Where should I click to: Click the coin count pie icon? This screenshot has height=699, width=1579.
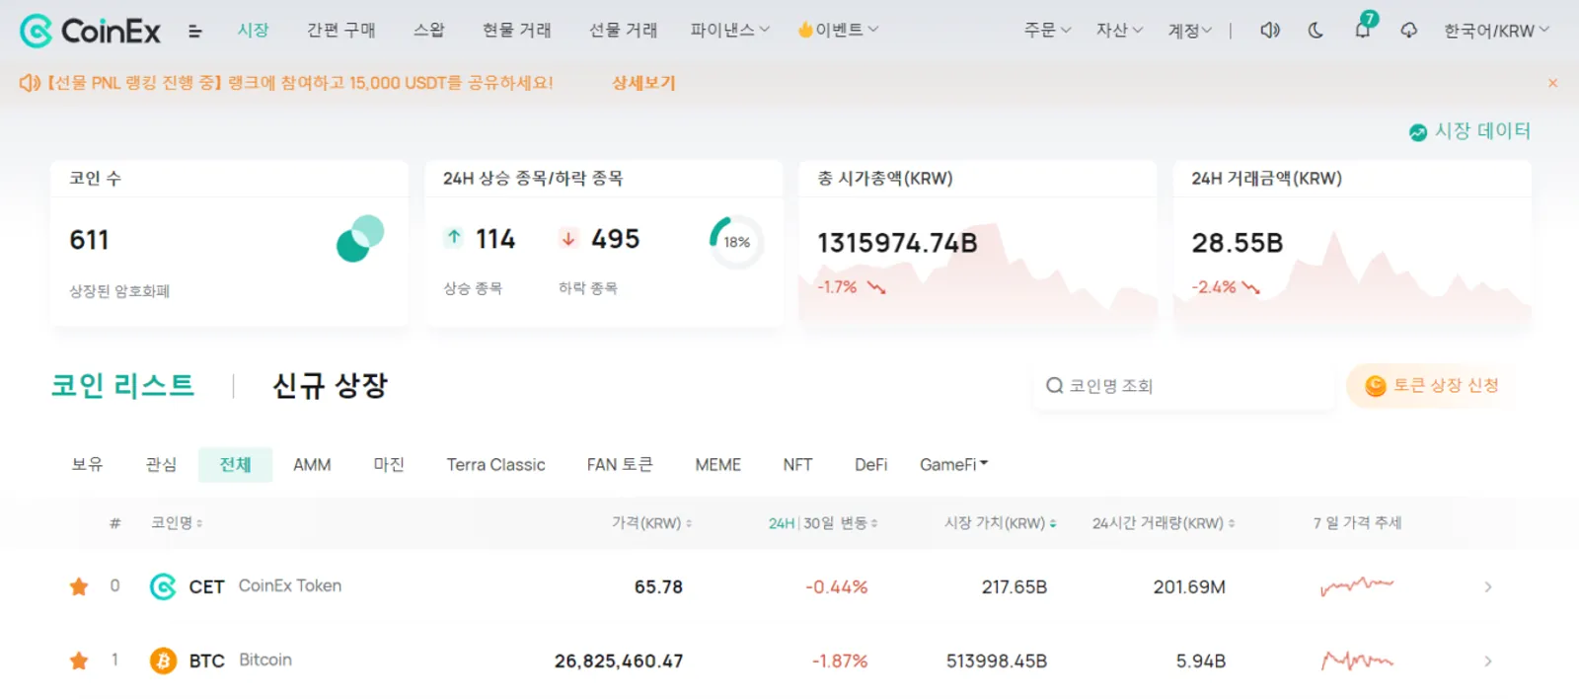pyautogui.click(x=360, y=238)
